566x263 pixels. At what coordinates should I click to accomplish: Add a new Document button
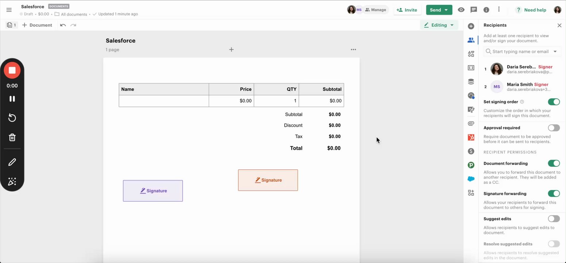click(x=37, y=25)
